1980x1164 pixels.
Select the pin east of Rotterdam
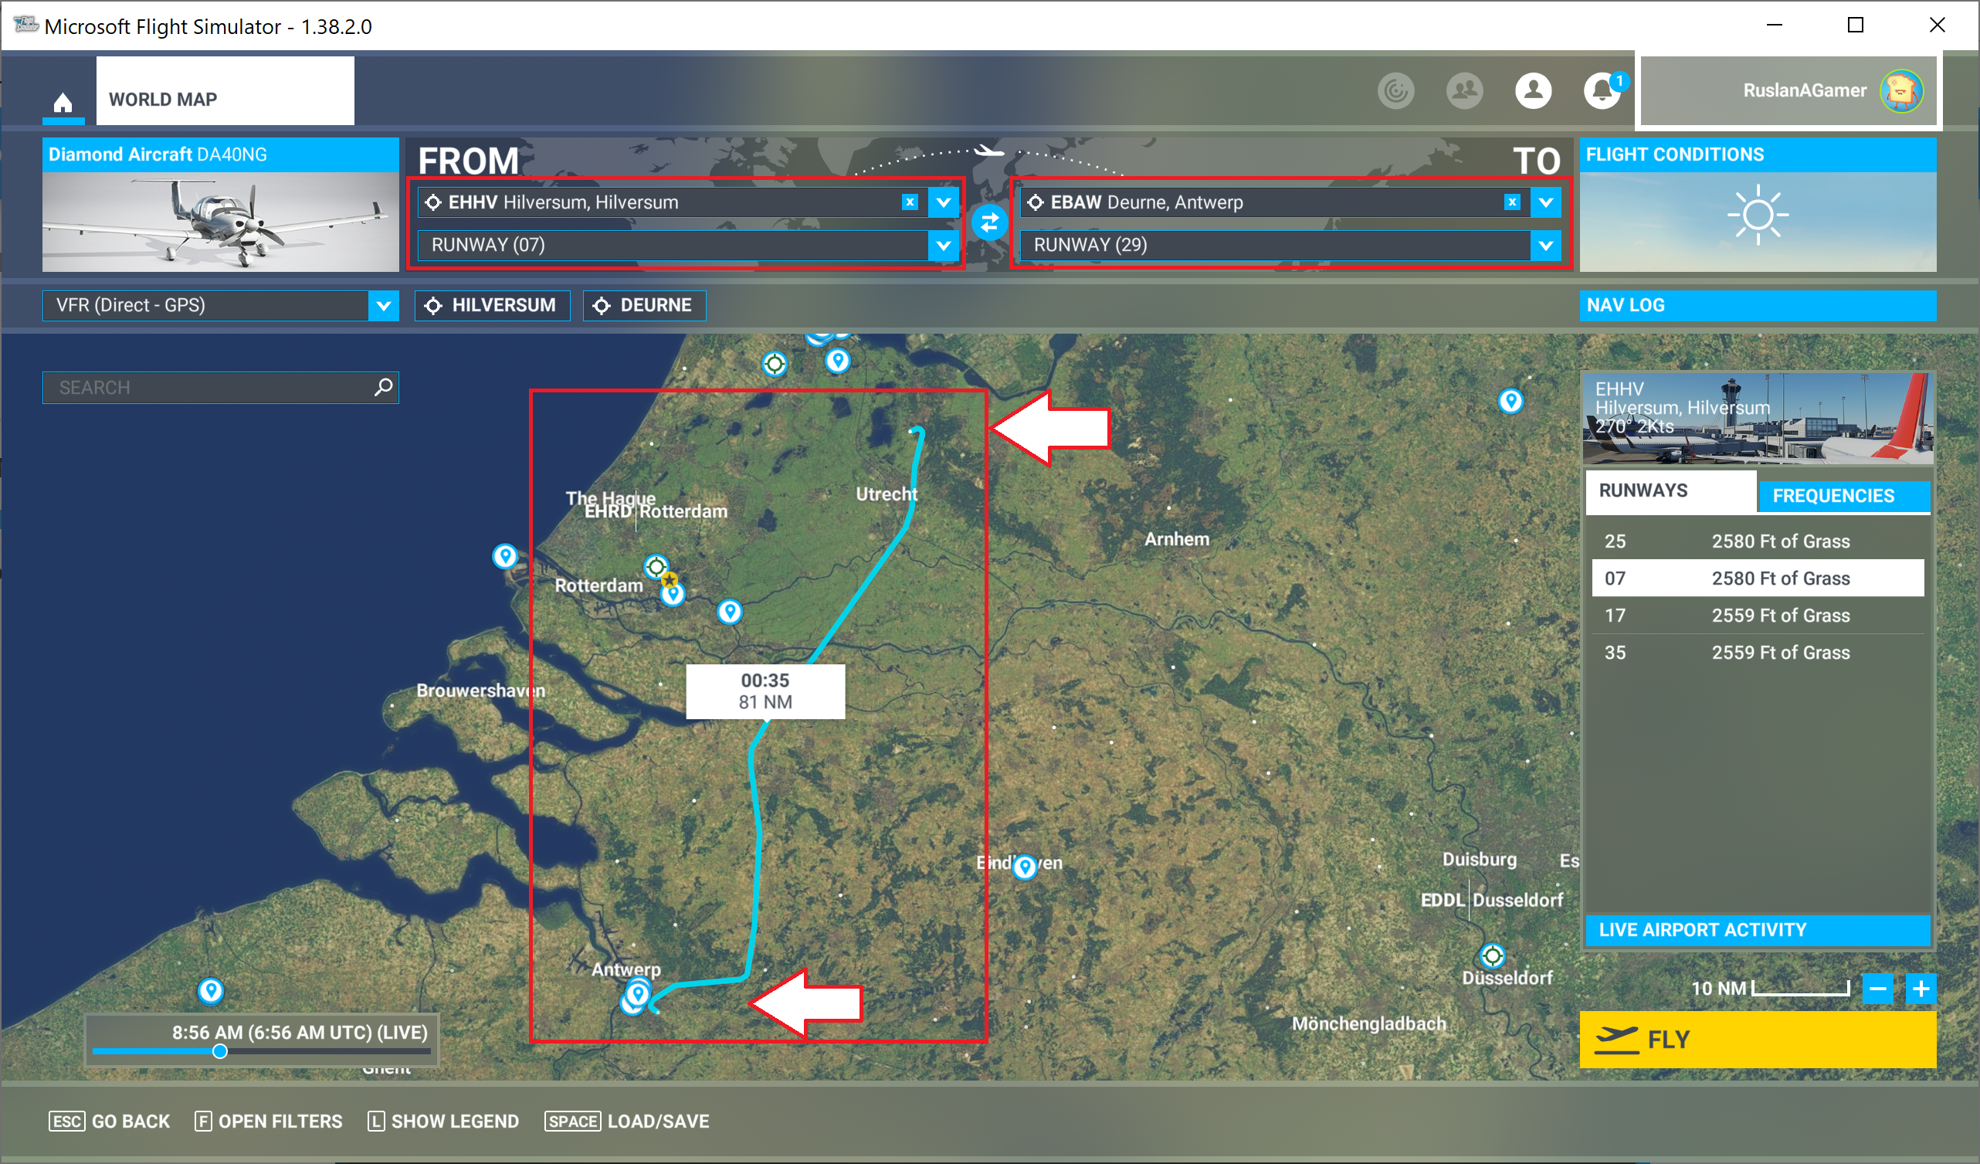pyautogui.click(x=730, y=611)
